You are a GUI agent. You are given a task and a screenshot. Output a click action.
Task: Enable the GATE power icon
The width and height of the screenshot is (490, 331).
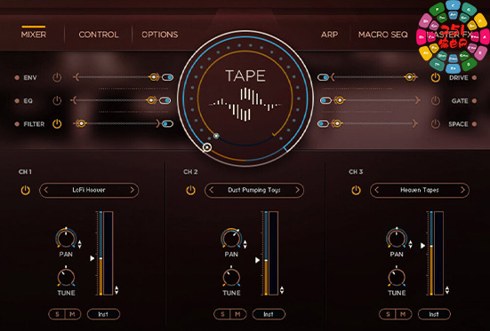pyautogui.click(x=436, y=100)
